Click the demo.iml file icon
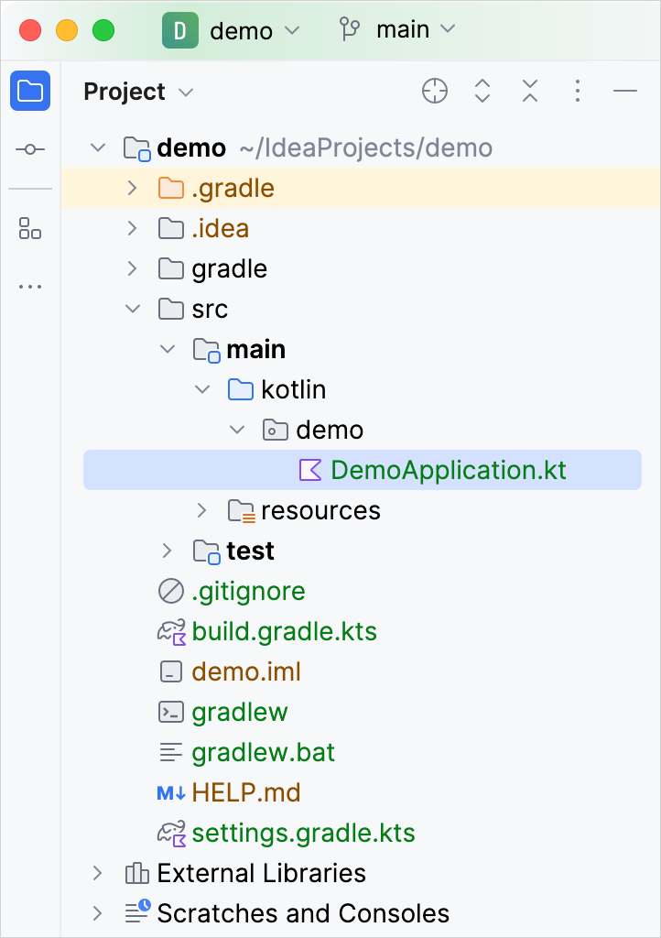This screenshot has height=938, width=661. click(171, 671)
